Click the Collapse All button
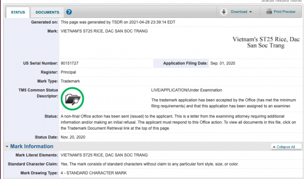Viewport: 304px width, 179px height. pos(286,147)
